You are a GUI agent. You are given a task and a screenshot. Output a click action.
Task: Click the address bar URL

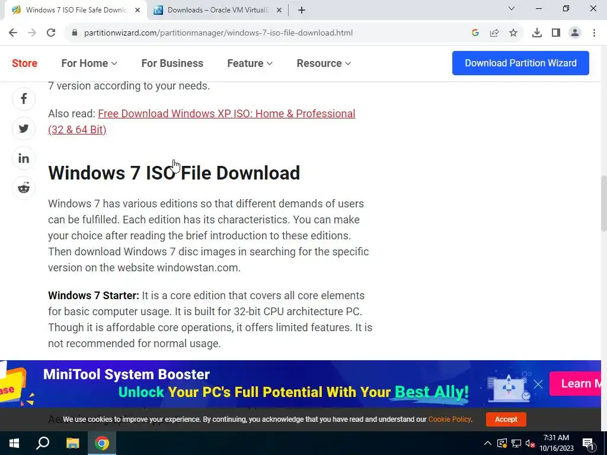[218, 33]
